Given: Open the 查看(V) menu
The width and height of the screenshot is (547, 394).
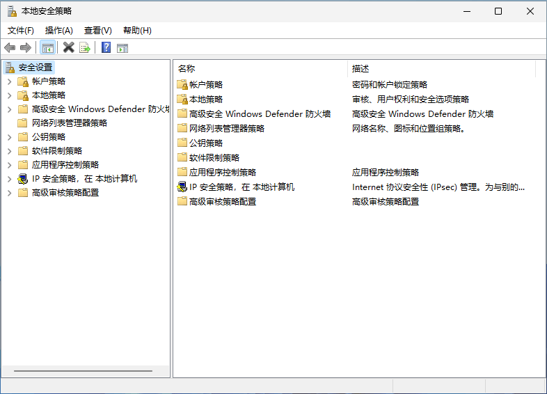Looking at the screenshot, I should coord(97,31).
